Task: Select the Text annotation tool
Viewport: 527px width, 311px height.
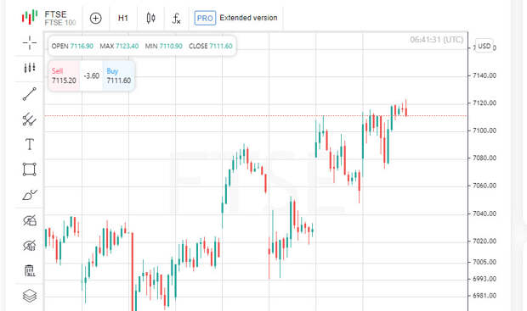Action: [x=30, y=144]
